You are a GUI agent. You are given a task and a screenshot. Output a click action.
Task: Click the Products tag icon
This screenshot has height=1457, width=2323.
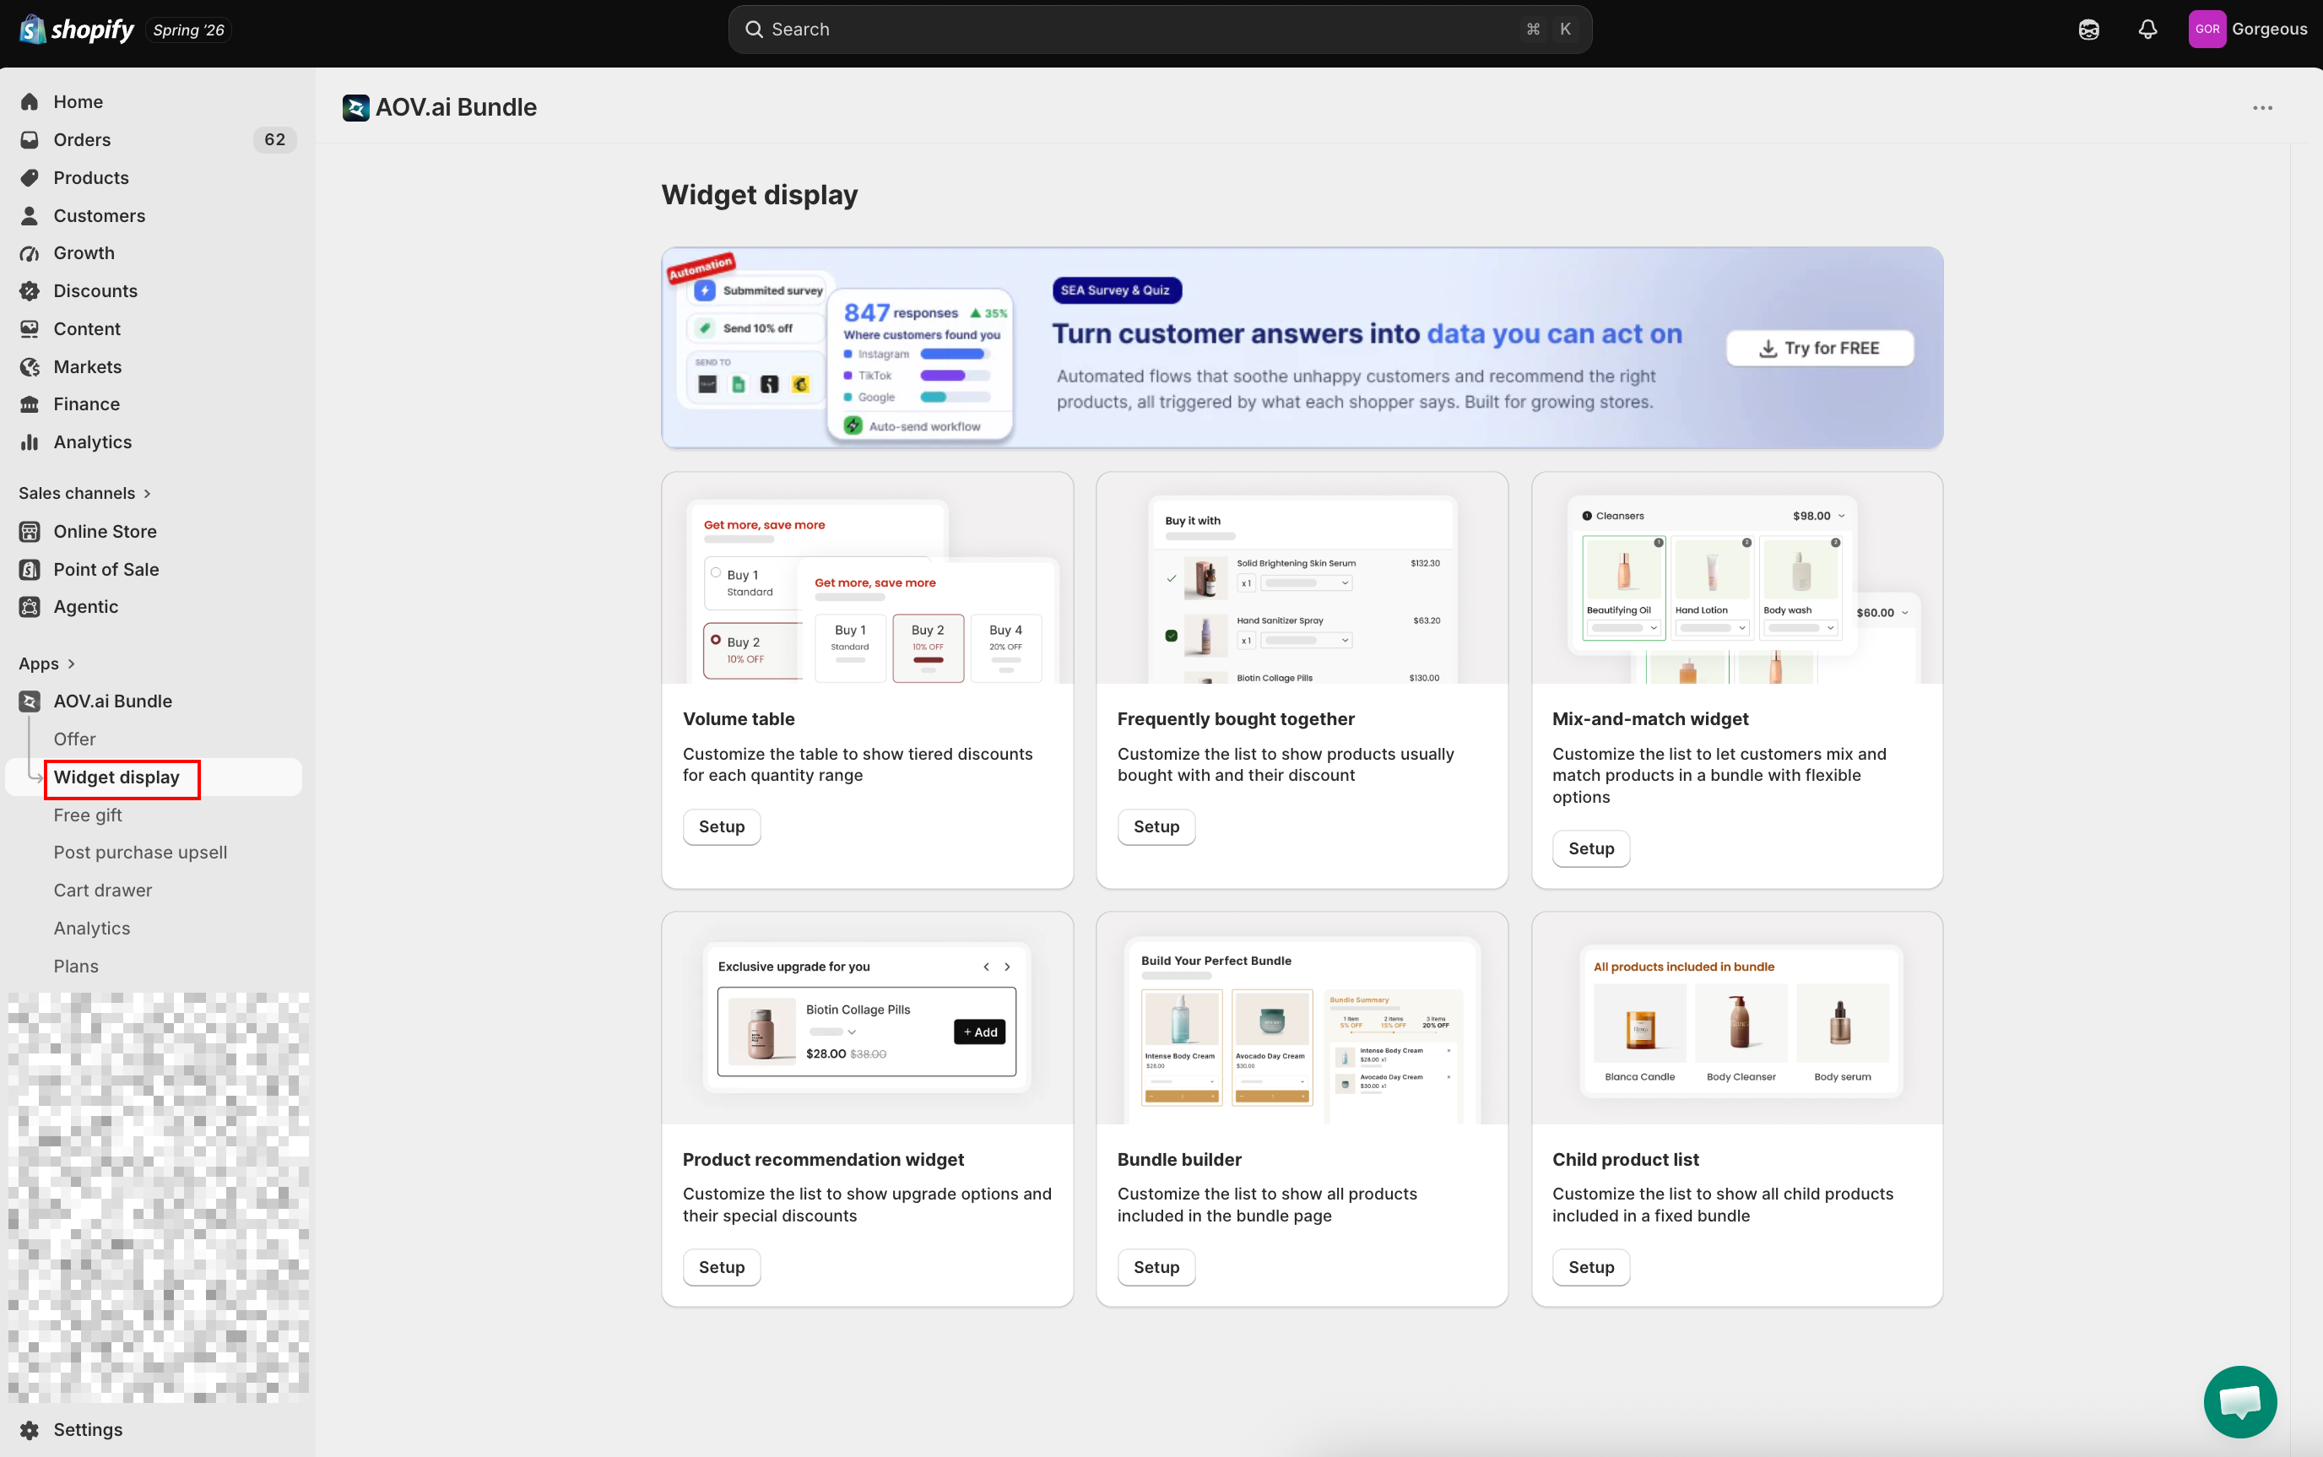(x=30, y=178)
